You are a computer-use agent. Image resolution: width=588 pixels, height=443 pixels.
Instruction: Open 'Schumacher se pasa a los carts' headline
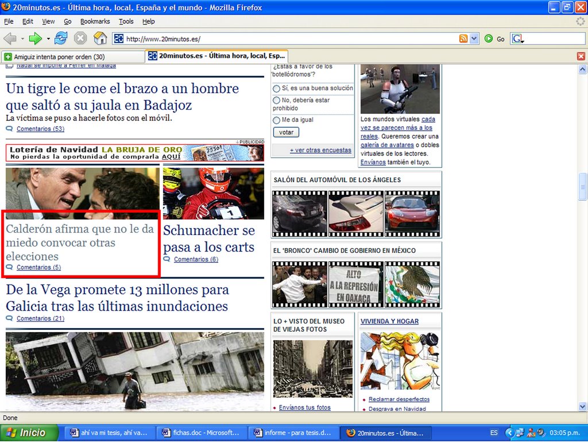point(209,238)
